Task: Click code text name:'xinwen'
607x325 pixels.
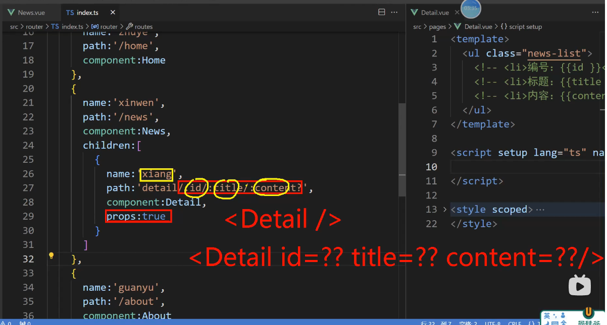Action: [x=124, y=103]
